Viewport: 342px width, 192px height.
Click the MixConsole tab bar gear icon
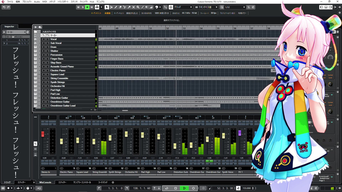point(113,182)
